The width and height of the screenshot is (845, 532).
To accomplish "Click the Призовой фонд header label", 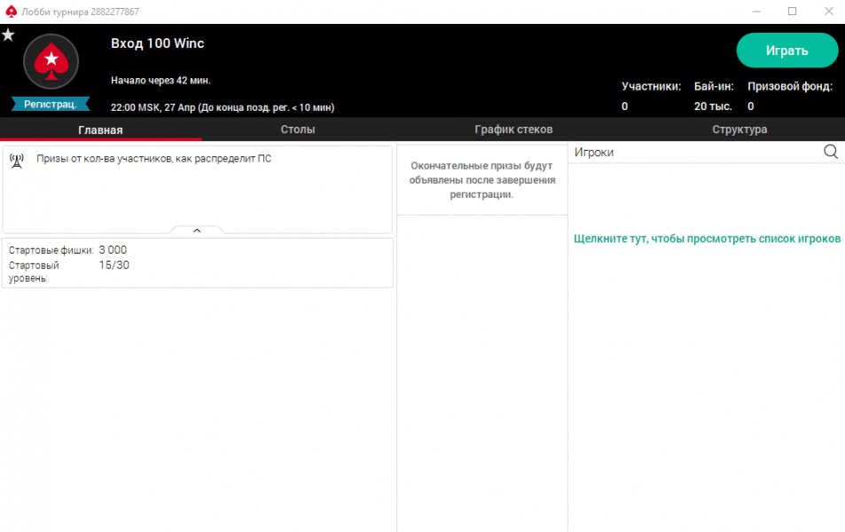I will point(789,87).
